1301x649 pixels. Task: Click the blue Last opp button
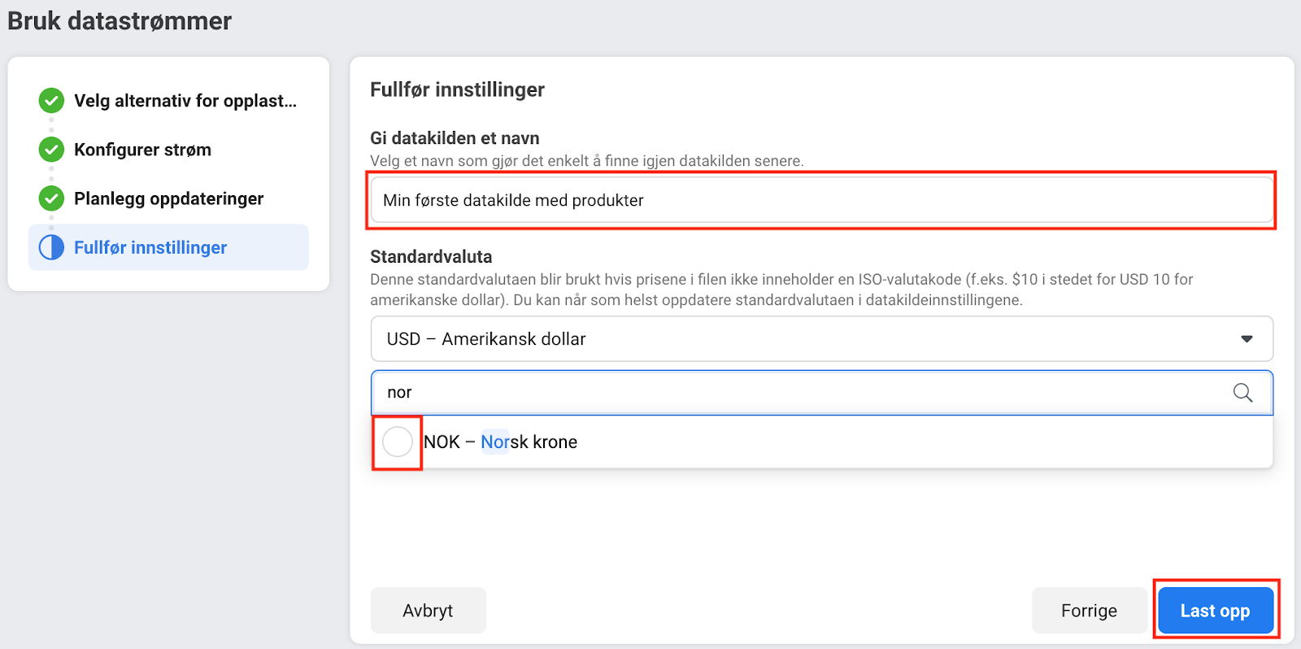pyautogui.click(x=1215, y=611)
